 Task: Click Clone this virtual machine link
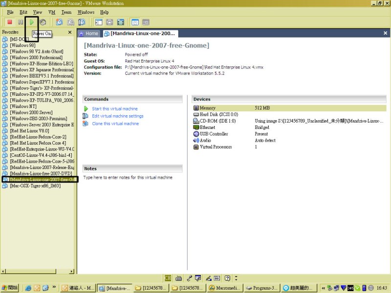[115, 124]
